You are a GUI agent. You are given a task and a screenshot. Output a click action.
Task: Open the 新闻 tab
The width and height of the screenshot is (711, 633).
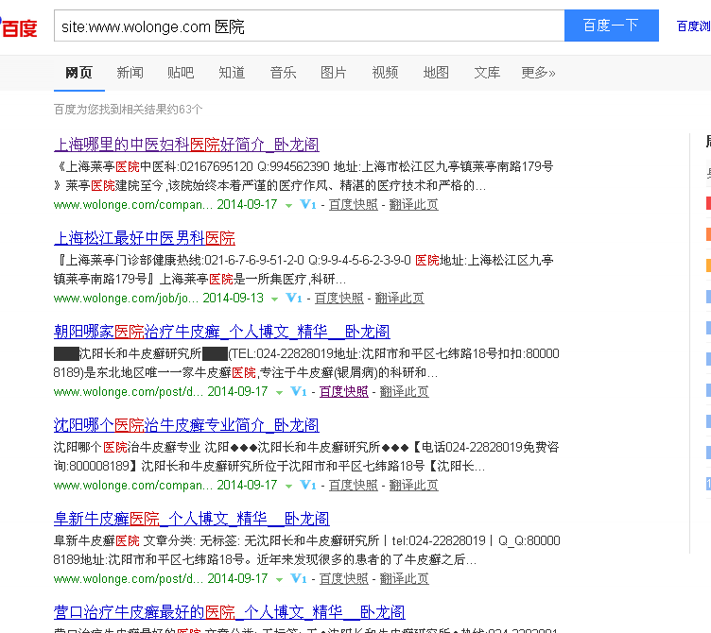(x=130, y=73)
